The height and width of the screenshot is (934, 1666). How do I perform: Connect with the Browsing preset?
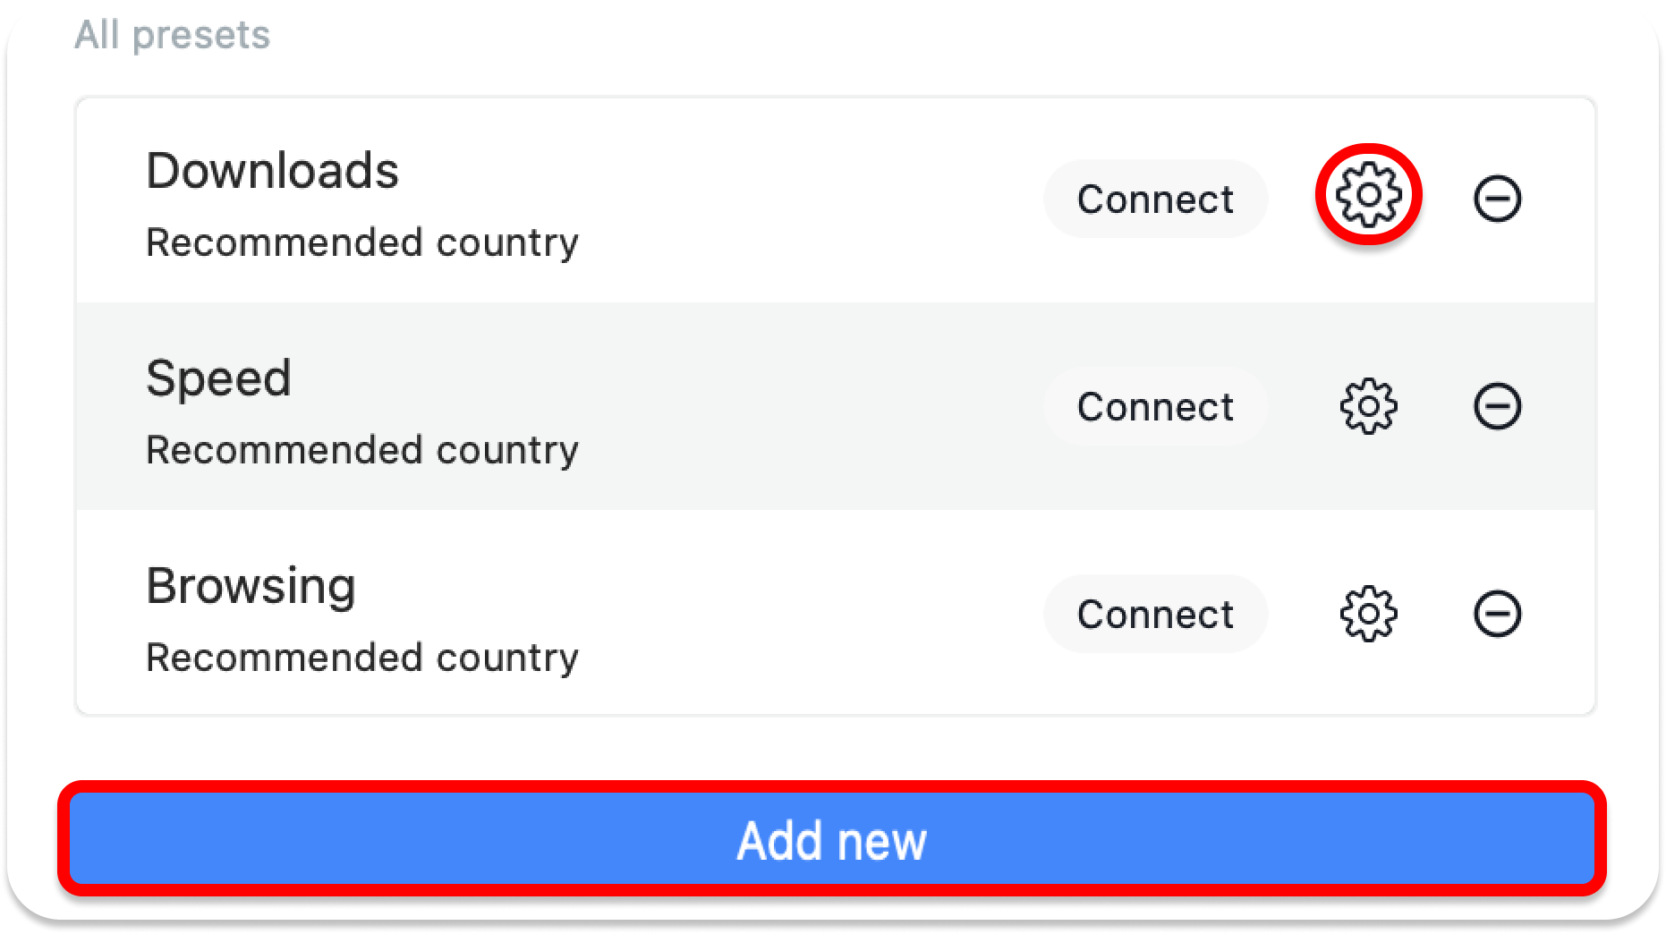[1155, 614]
